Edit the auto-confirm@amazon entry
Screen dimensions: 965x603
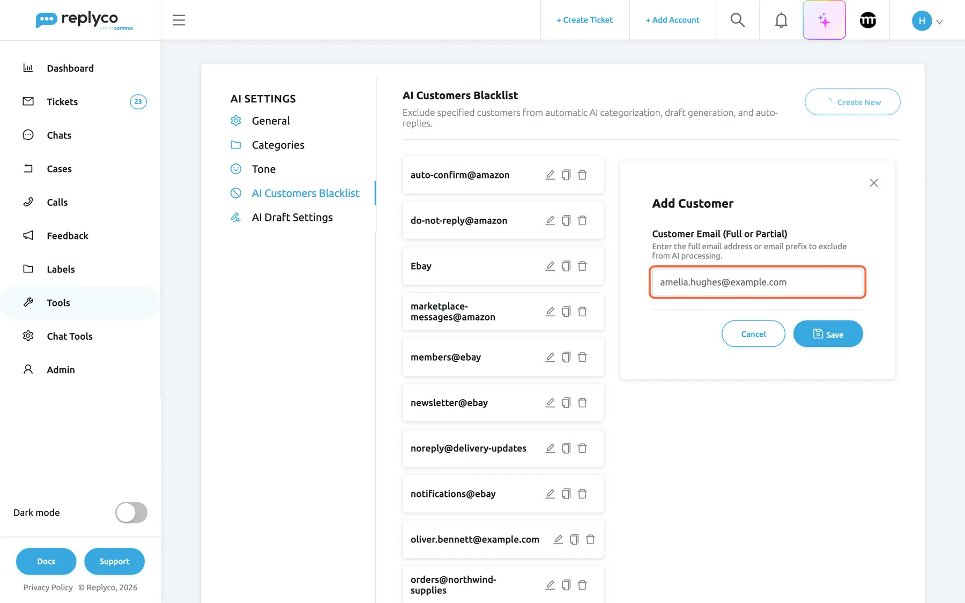pos(550,175)
